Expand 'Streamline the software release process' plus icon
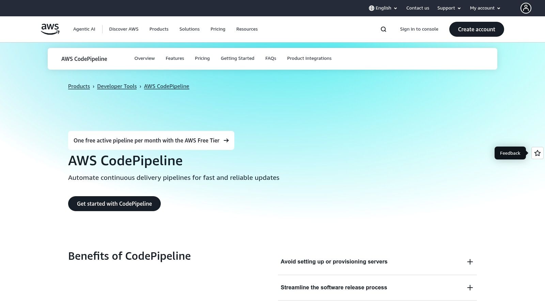Viewport: 545px width, 306px height. (470, 288)
